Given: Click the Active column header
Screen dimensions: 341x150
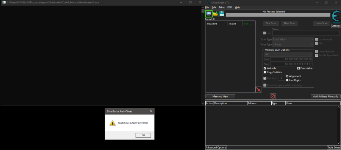Looking at the screenshot, I should [x=210, y=104].
